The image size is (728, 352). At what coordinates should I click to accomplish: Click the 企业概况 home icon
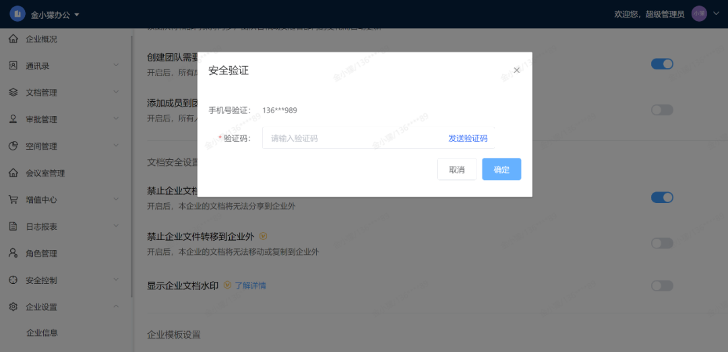click(x=13, y=39)
